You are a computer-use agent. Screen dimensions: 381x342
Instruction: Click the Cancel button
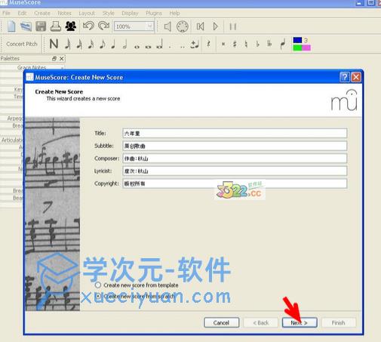[x=221, y=322]
